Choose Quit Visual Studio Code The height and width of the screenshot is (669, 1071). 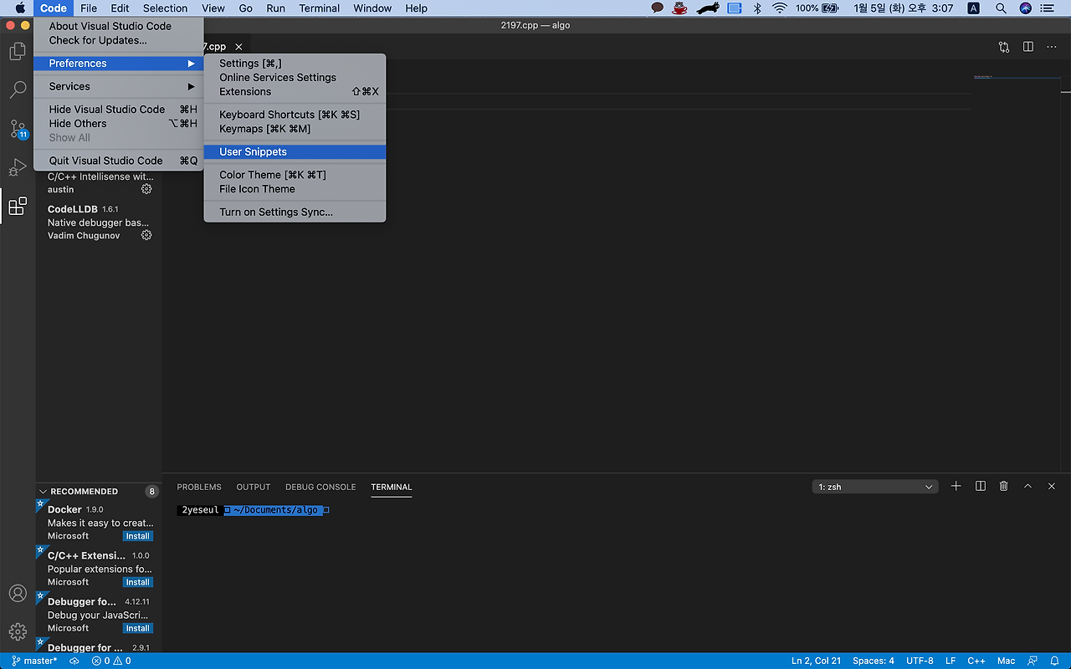[x=118, y=161]
